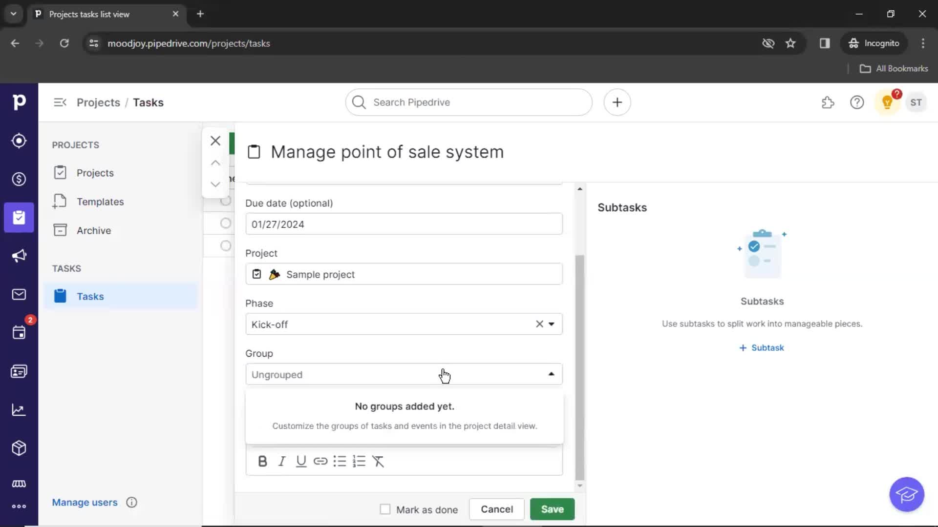
Task: Select the Bulleted list icon
Action: click(340, 461)
